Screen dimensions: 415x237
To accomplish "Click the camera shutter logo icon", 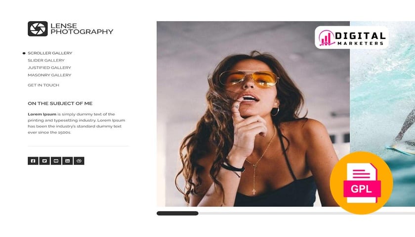I will (x=38, y=29).
